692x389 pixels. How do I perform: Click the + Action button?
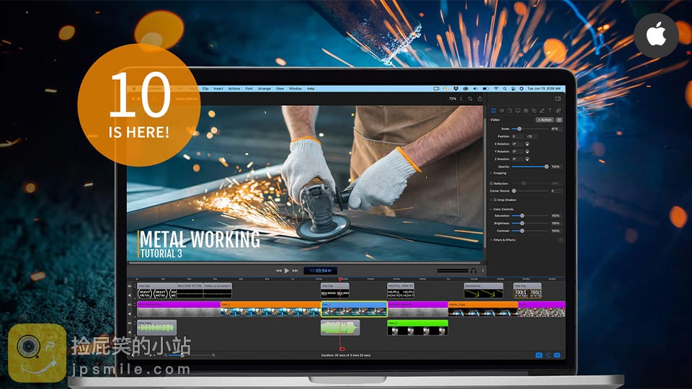pos(545,120)
